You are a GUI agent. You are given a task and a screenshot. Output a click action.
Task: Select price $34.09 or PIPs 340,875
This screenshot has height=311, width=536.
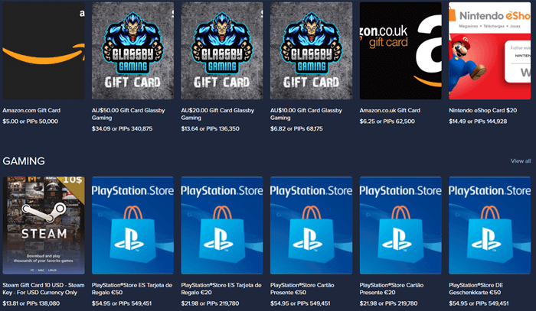pos(122,128)
